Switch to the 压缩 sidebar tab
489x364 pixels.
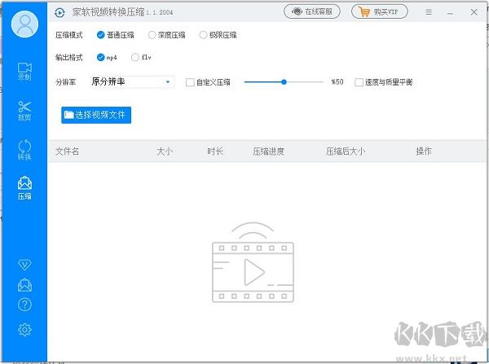(x=24, y=188)
